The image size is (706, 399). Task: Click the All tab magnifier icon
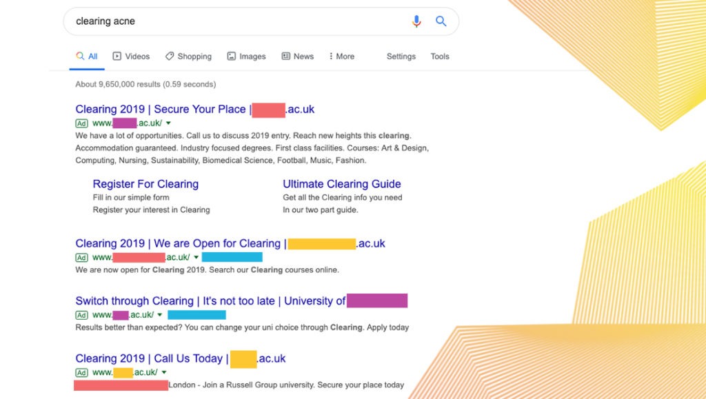(x=80, y=56)
